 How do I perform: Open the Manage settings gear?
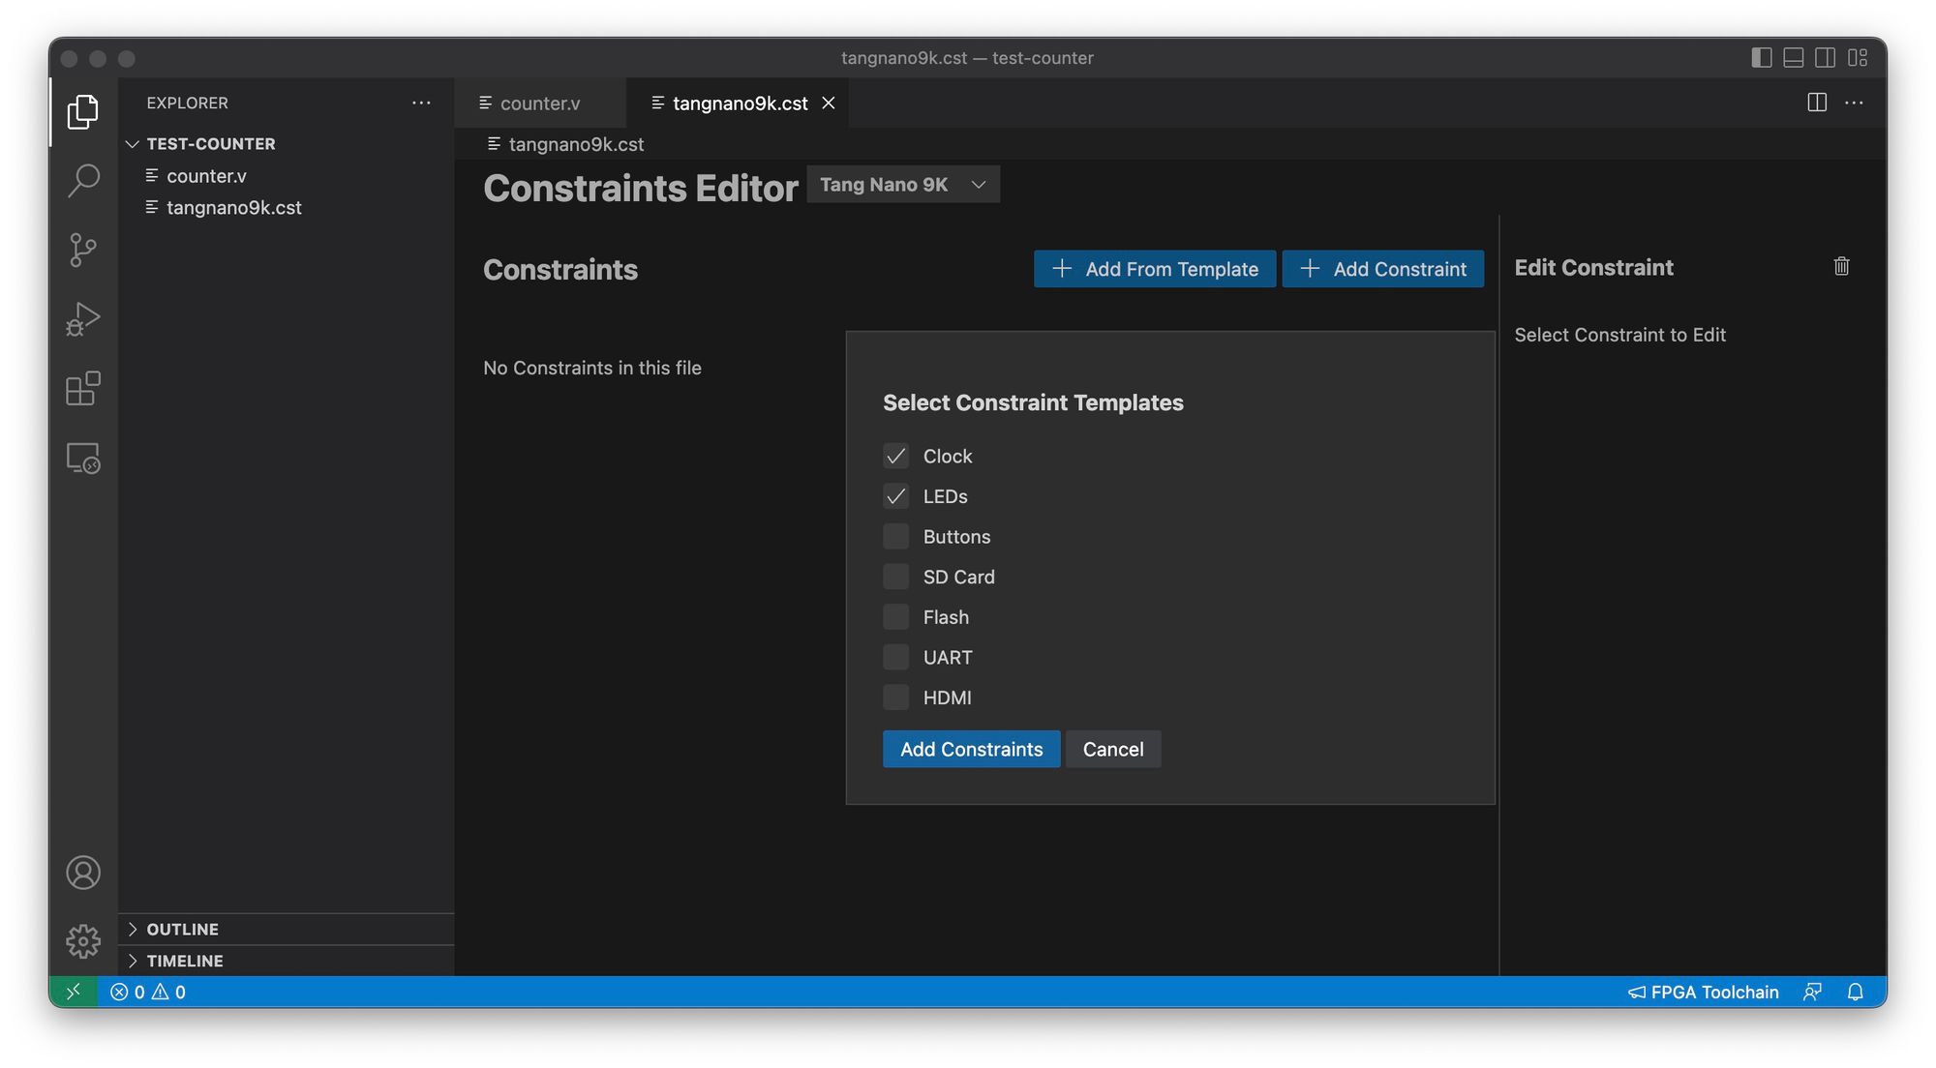coord(83,941)
